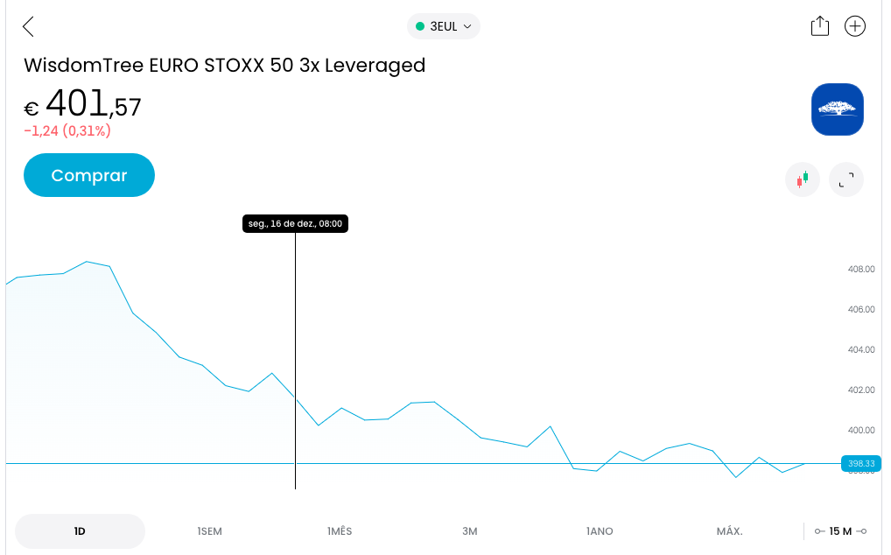This screenshot has width=891, height=555.
Task: Select the 3M time range
Action: pos(470,531)
